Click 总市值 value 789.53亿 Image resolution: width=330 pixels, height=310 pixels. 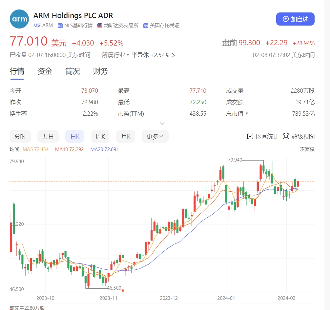point(303,114)
